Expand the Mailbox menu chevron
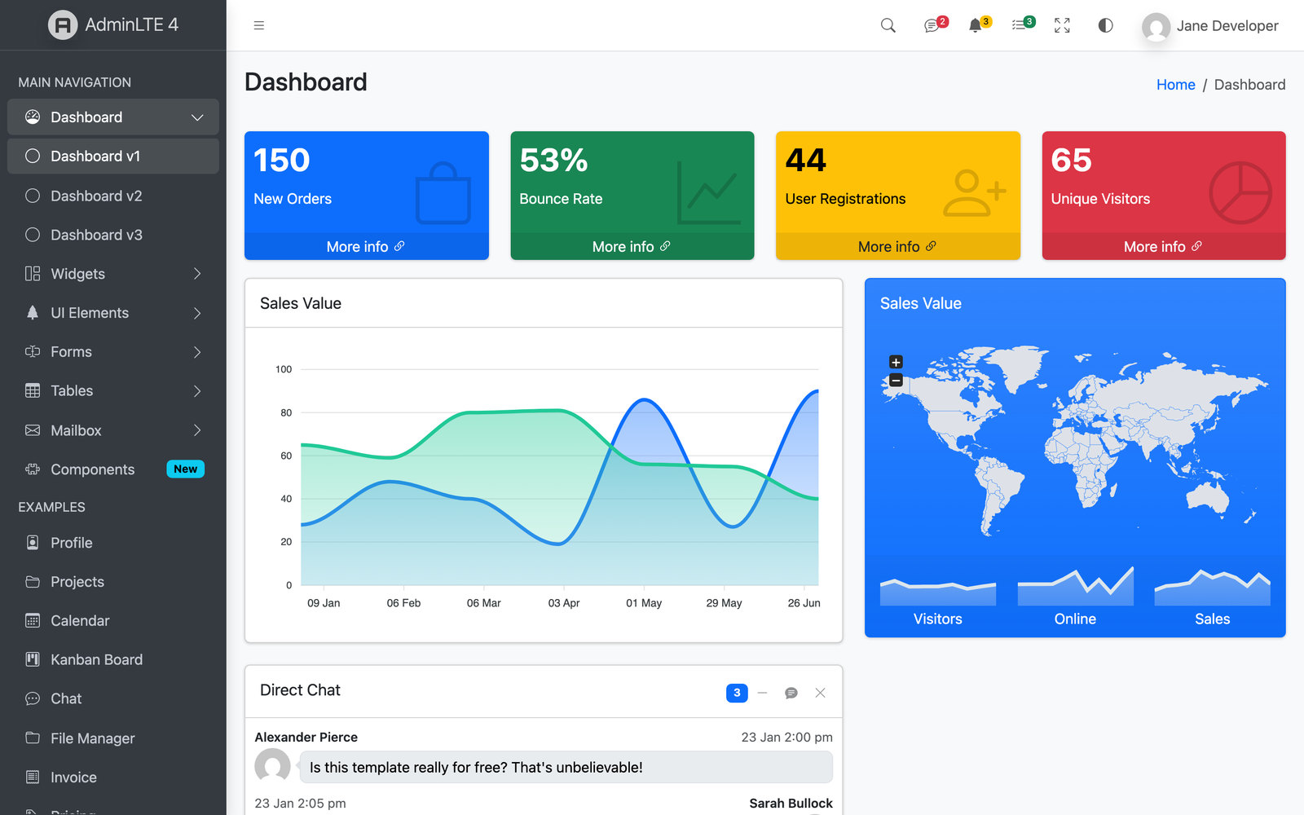 [x=197, y=430]
